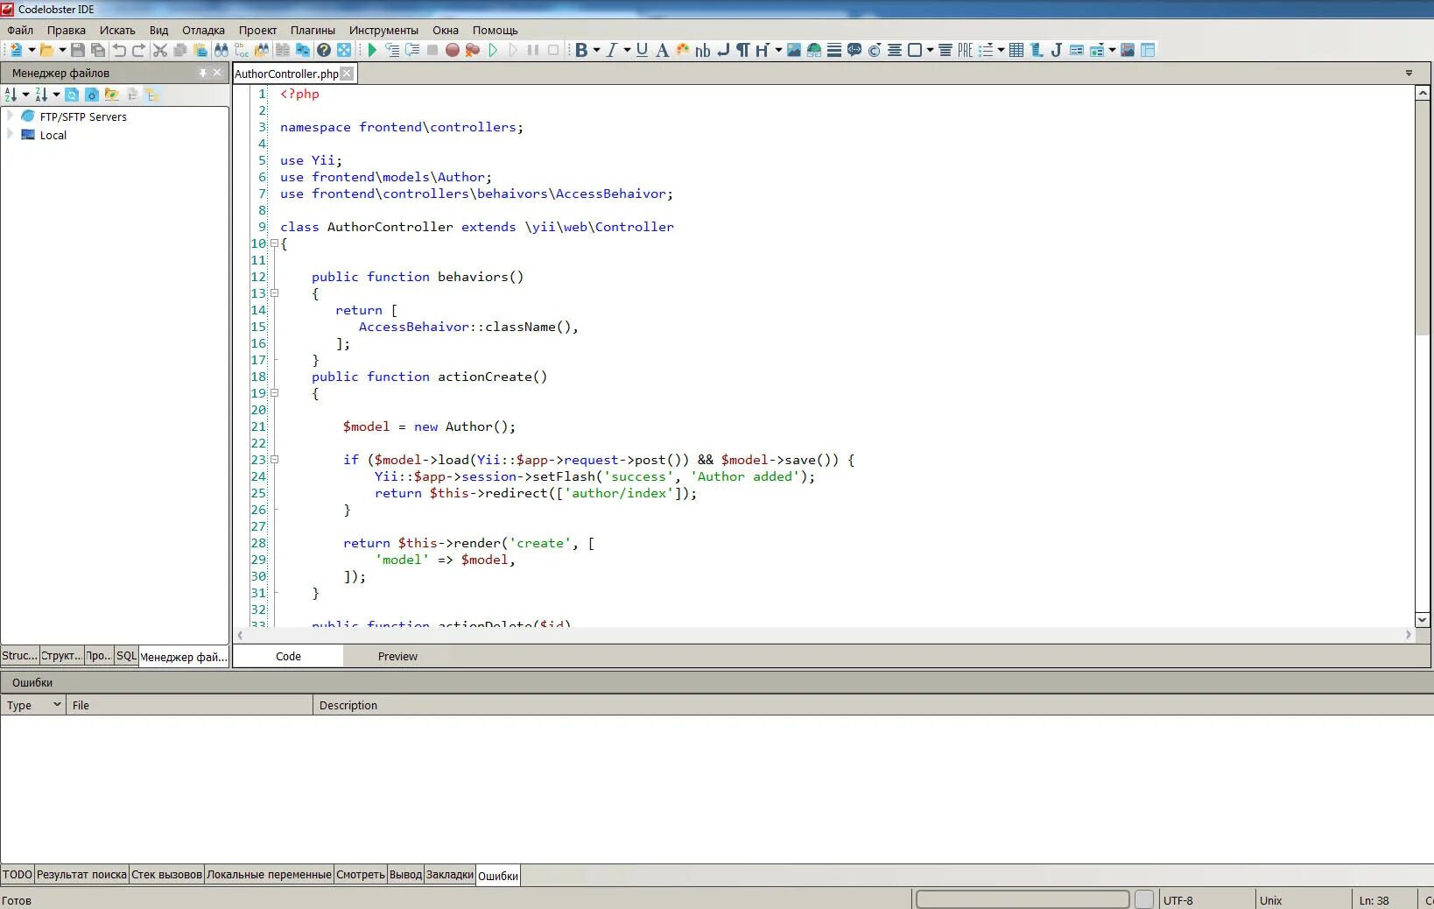The width and height of the screenshot is (1434, 909).
Task: Close the Менеджер файлов panel
Action: point(218,73)
